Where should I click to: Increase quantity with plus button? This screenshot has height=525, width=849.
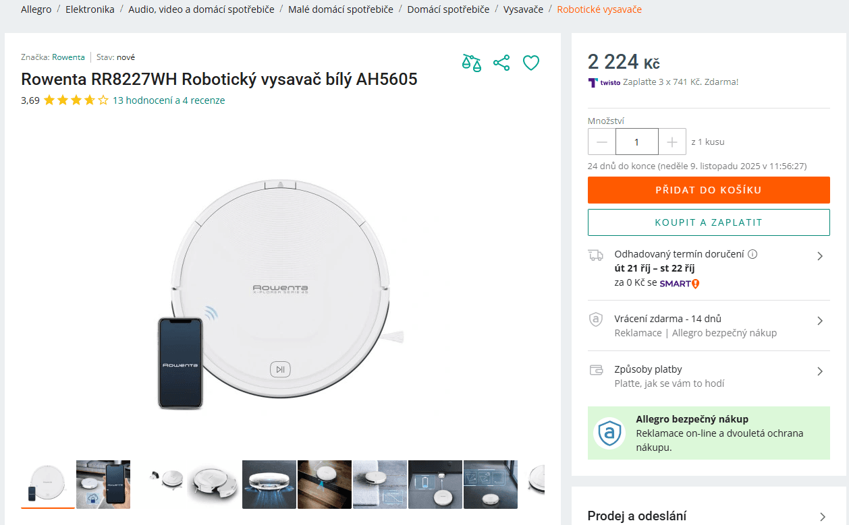pyautogui.click(x=672, y=142)
